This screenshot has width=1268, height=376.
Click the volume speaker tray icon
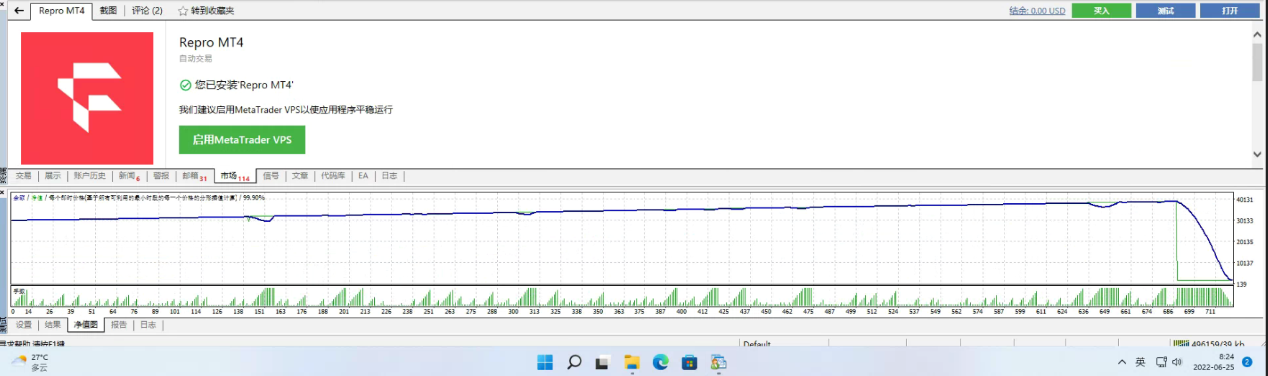(x=1177, y=362)
